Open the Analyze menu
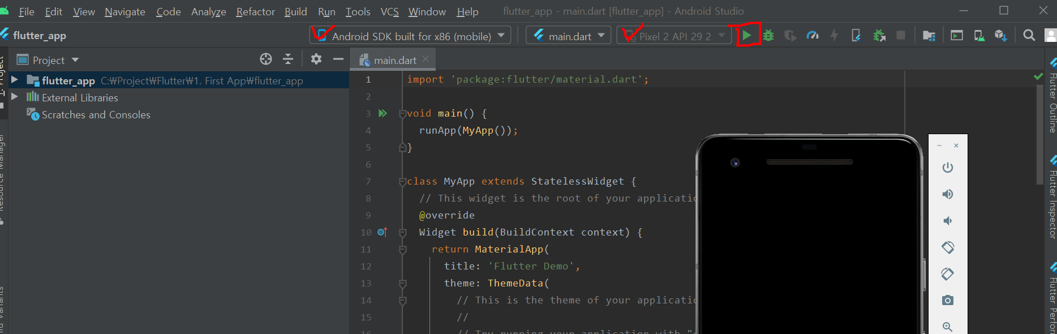The width and height of the screenshot is (1057, 334). [209, 11]
